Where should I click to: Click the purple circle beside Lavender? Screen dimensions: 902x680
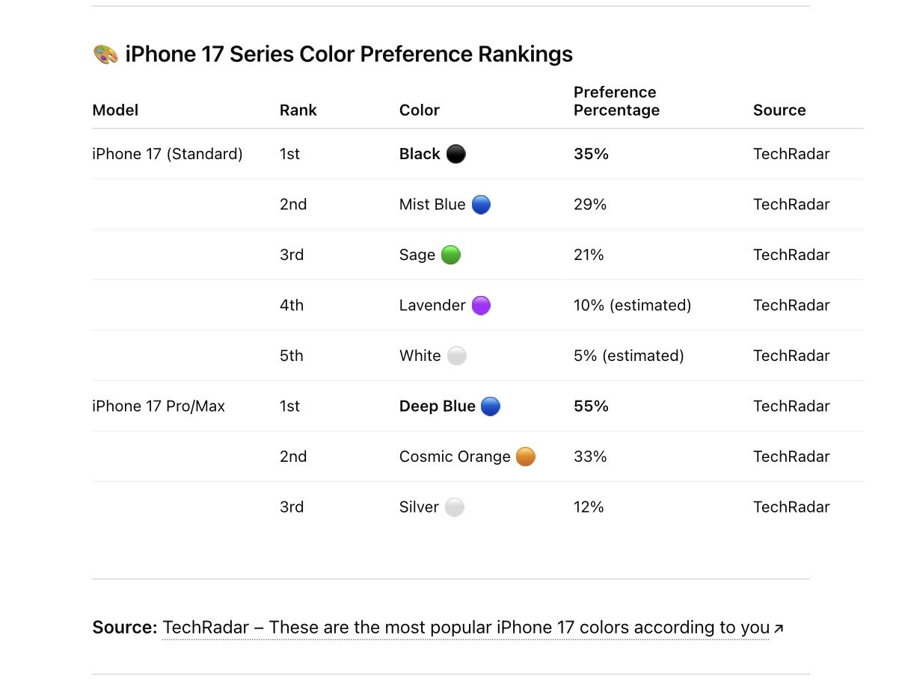coord(481,306)
